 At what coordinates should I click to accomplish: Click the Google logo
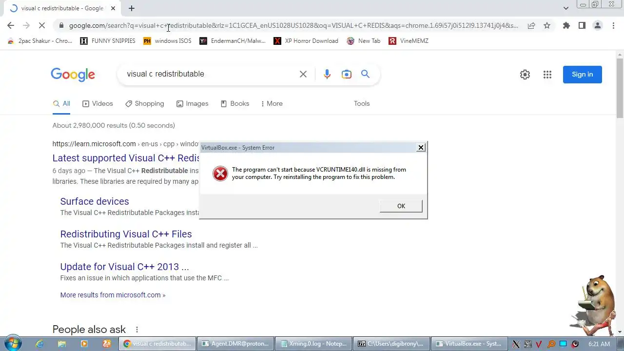73,75
